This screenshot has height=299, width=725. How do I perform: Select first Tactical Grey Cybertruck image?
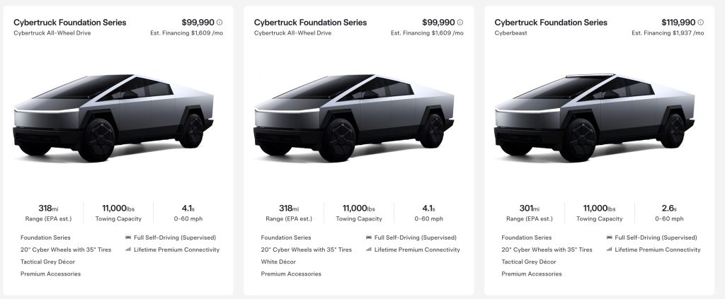coord(113,117)
